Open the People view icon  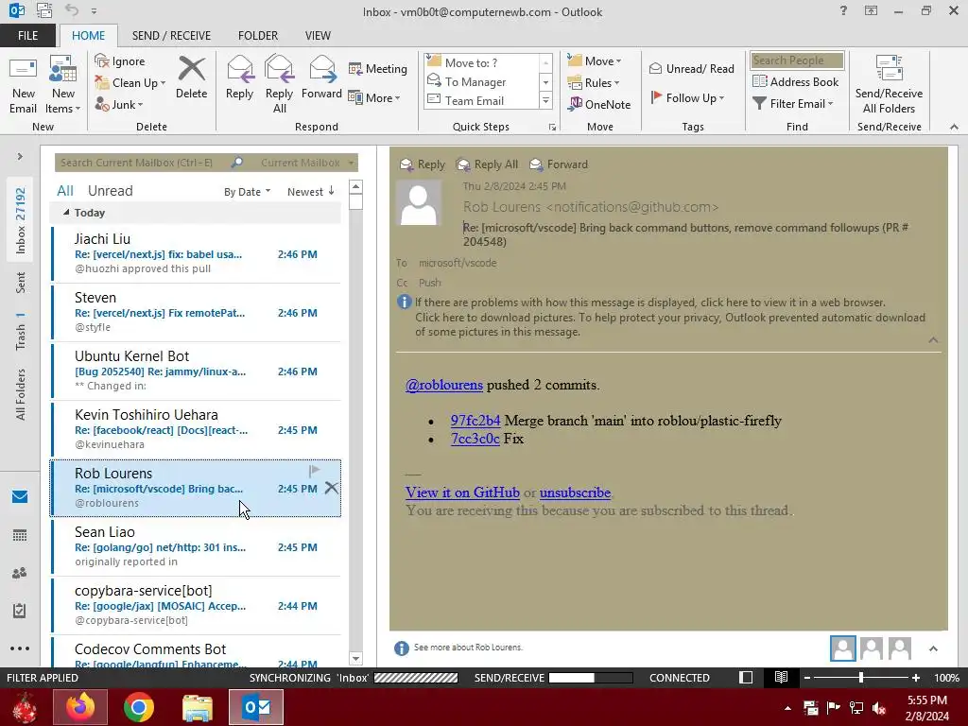coord(20,573)
